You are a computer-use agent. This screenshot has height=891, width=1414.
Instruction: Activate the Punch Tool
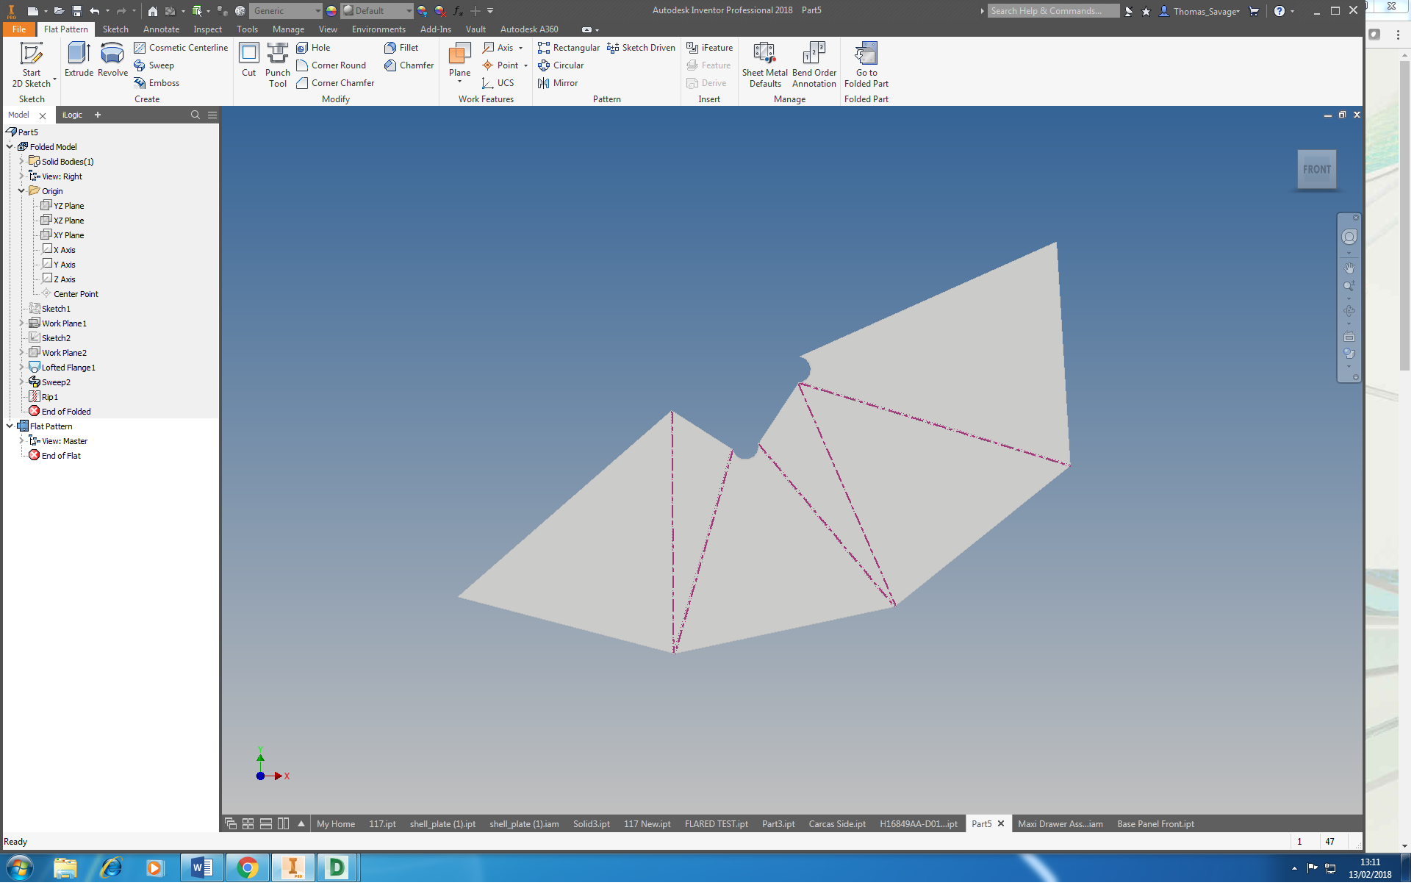278,65
